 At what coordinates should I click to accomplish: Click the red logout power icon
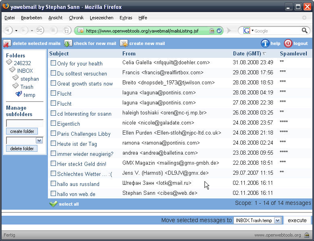(x=288, y=43)
